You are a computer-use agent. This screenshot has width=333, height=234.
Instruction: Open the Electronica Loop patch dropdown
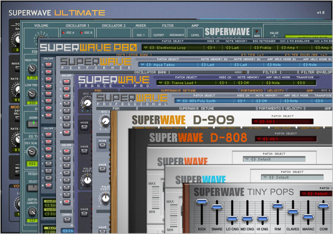[x=170, y=47]
